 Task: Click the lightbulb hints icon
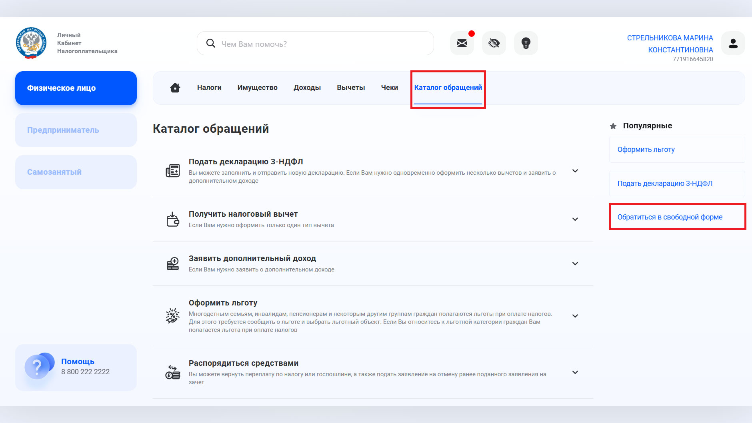click(x=526, y=43)
